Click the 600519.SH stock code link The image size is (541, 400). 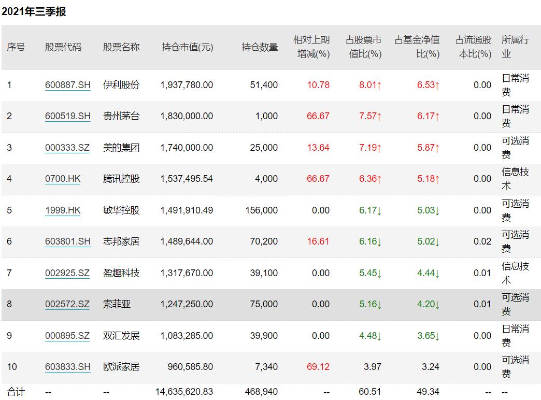(x=67, y=116)
